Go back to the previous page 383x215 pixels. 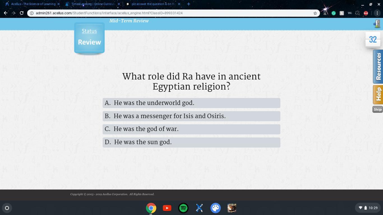6,13
